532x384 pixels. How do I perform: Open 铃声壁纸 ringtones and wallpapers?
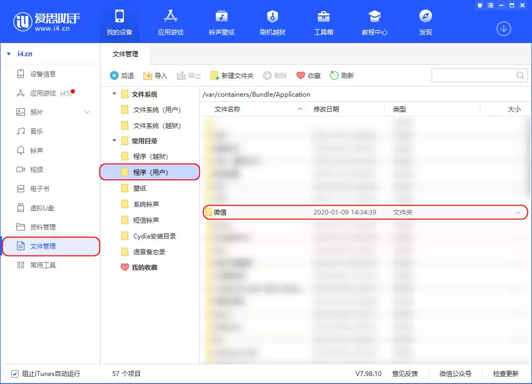pos(222,22)
